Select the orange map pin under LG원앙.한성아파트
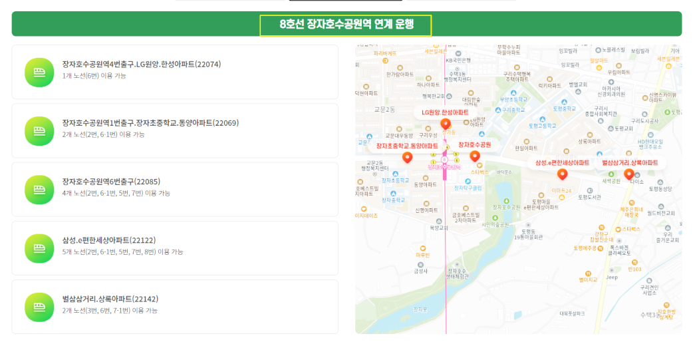The width and height of the screenshot is (697, 348). click(445, 124)
